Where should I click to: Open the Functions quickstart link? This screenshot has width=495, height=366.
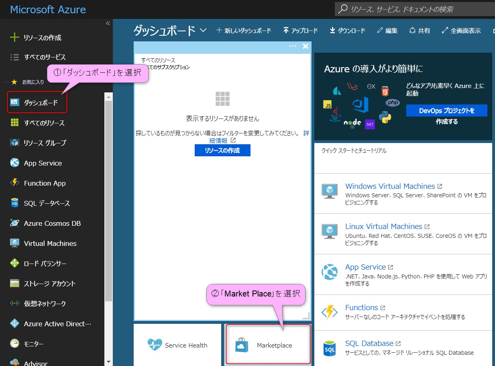tap(362, 307)
